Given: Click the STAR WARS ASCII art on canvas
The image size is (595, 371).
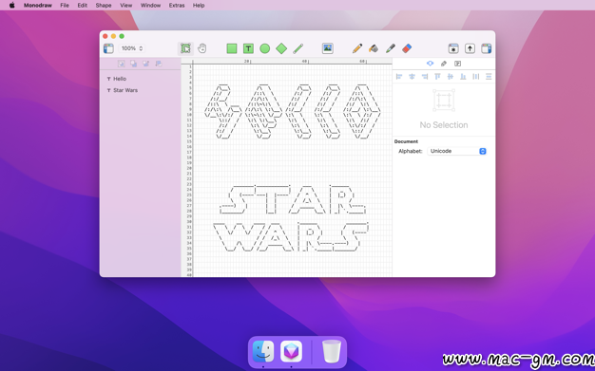Looking at the screenshot, I should coord(291,218).
